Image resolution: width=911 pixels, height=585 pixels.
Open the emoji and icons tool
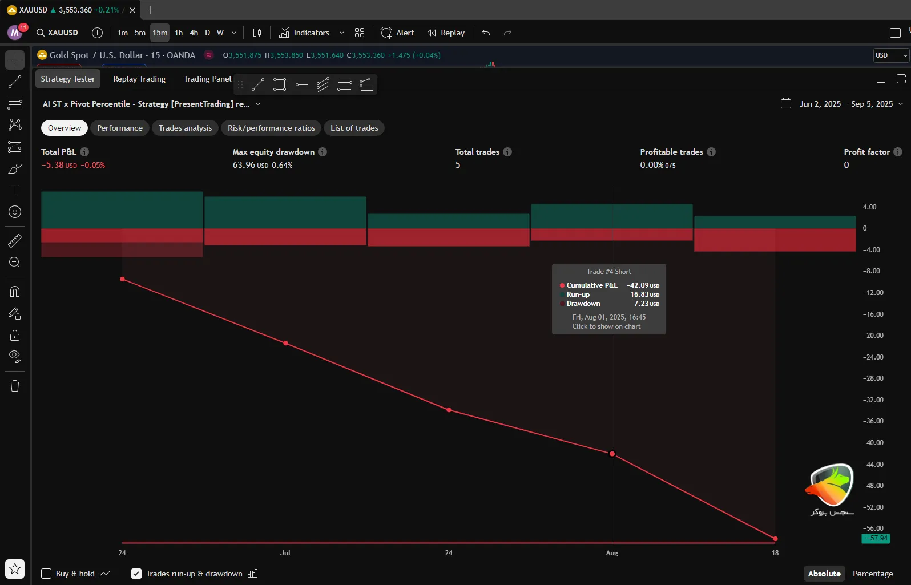pos(15,212)
